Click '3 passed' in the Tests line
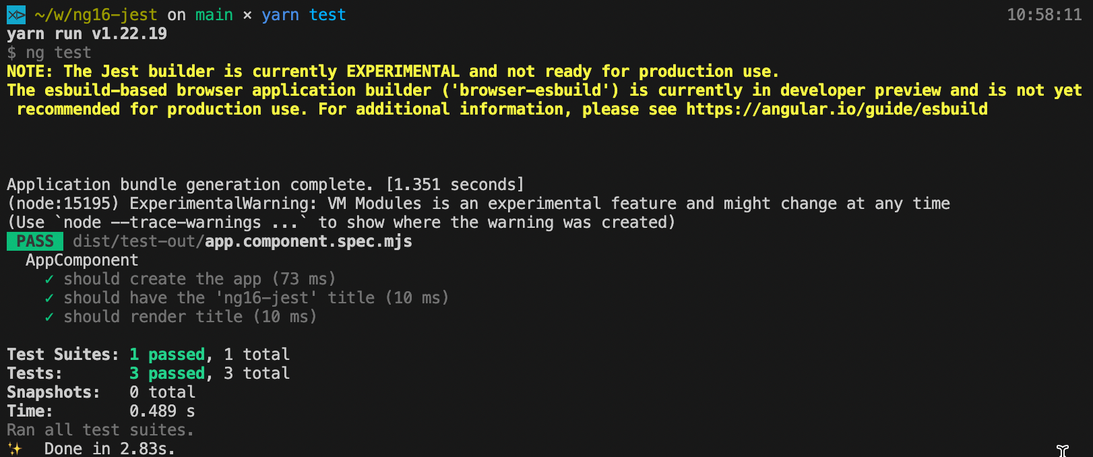1093x457 pixels. click(x=167, y=373)
